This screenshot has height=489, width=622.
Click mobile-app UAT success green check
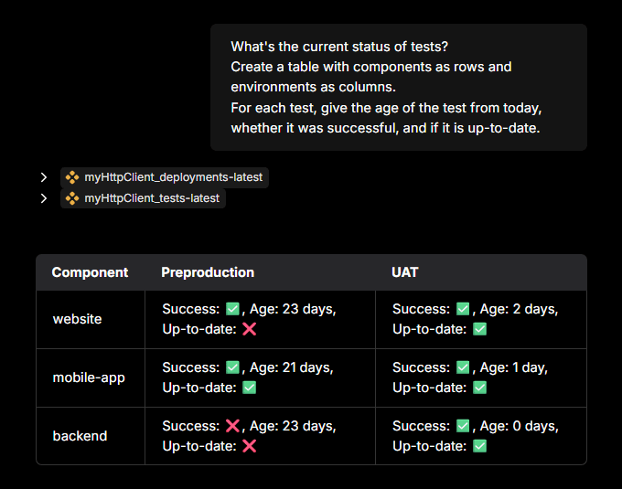[x=463, y=367]
